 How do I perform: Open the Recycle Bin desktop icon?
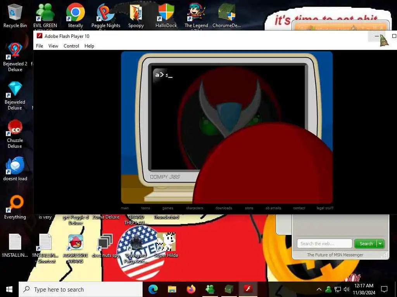point(15,15)
